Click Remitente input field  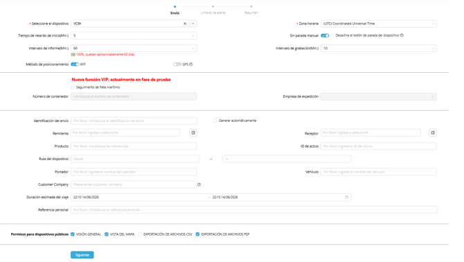[x=125, y=132]
